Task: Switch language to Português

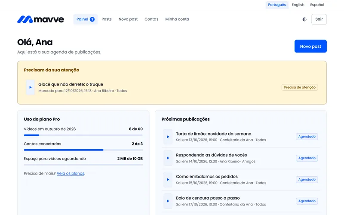Action: click(277, 5)
